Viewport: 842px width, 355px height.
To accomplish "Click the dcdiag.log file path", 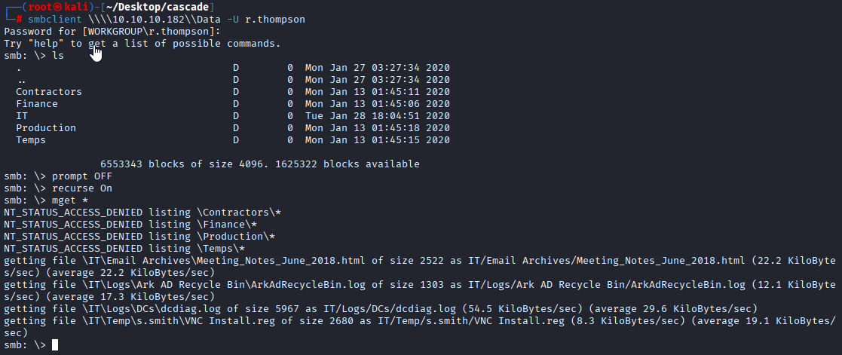I will (152, 309).
